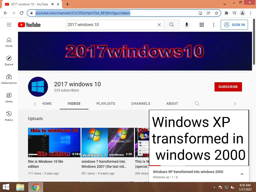Click the 'Uploads' heading
Screen dimensions: 256x192
tap(35, 118)
